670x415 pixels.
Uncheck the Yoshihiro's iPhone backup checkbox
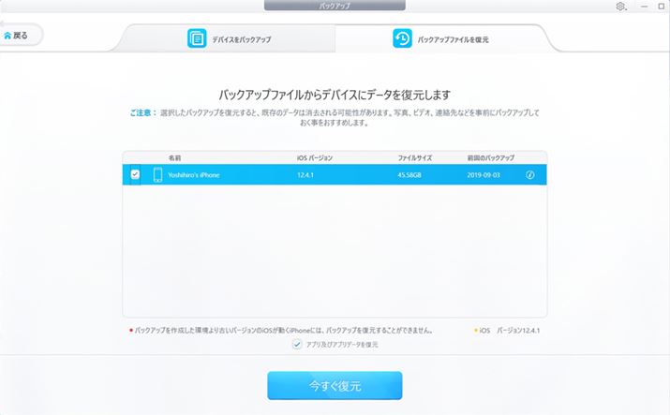(x=135, y=174)
